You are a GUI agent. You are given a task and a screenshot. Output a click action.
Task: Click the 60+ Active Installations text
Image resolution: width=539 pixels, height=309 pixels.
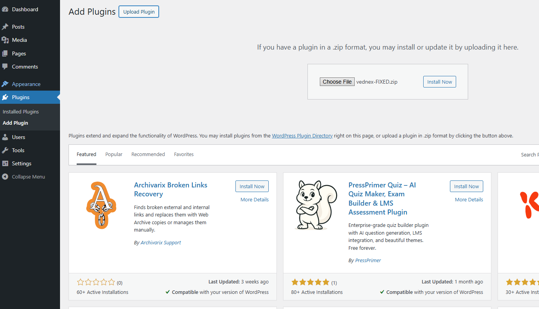click(103, 292)
